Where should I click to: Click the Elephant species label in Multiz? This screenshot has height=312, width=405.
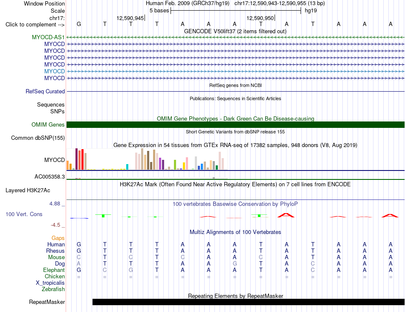tap(54, 270)
